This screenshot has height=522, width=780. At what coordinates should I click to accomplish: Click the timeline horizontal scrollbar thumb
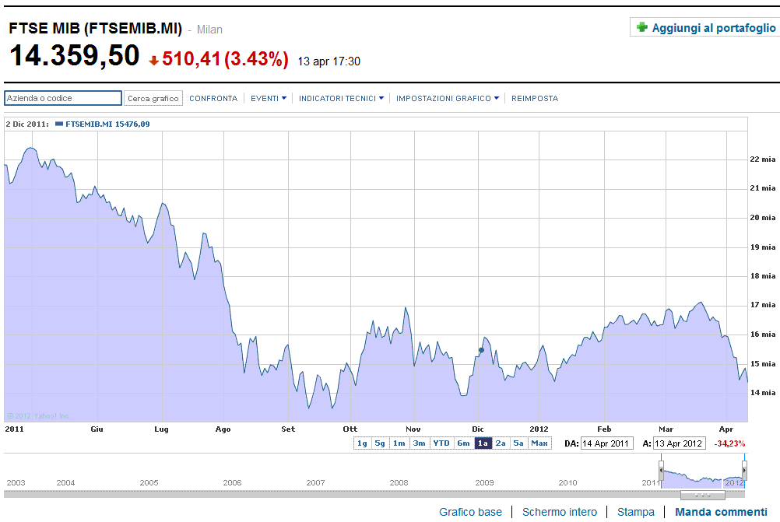pos(702,495)
